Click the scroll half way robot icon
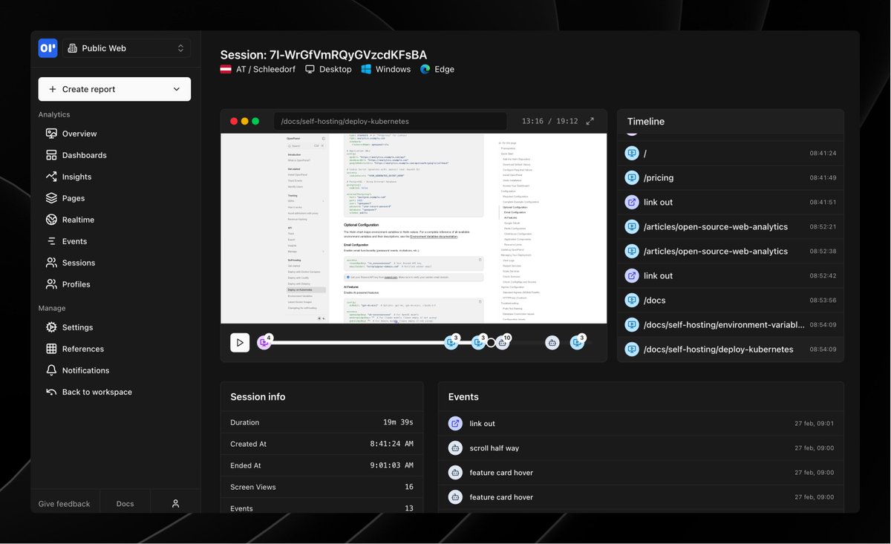891x544 pixels. [455, 448]
